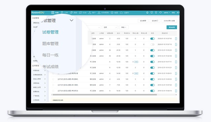Open the CRM管理 top navigation menu
This screenshot has width=211, height=122.
point(103,12)
